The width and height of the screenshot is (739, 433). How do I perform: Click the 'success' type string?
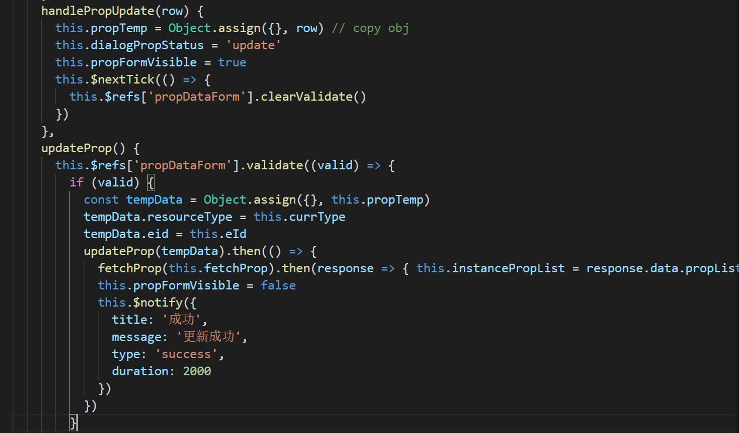[x=187, y=354]
